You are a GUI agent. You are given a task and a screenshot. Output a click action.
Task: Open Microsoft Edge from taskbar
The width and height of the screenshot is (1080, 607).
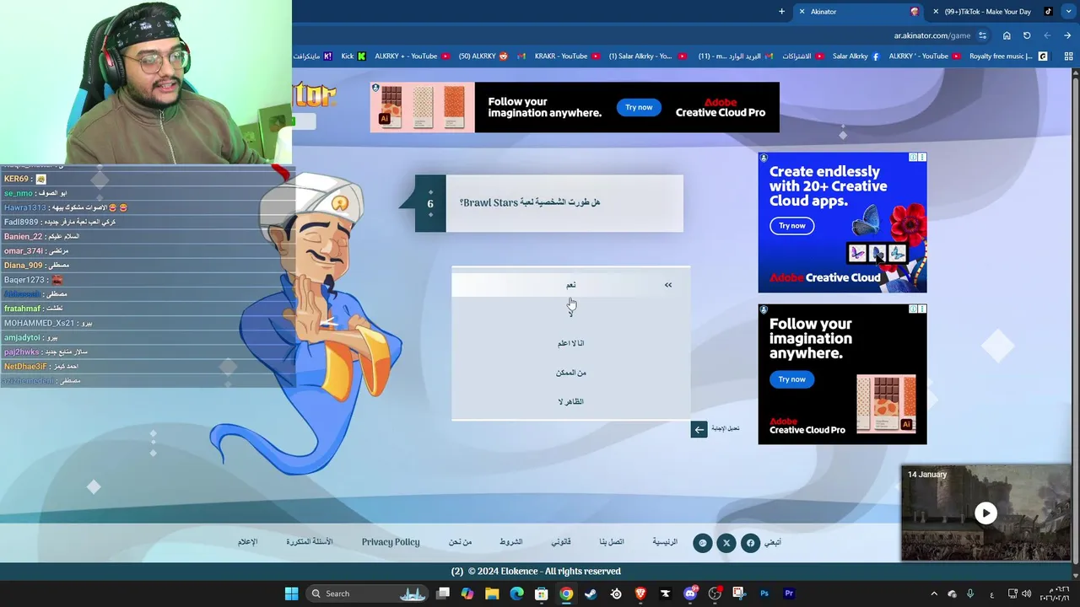pos(517,594)
